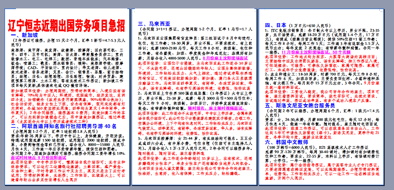
Task: Click the underlined text 8月份雇主沈阳现场面试
Action: click(x=225, y=58)
